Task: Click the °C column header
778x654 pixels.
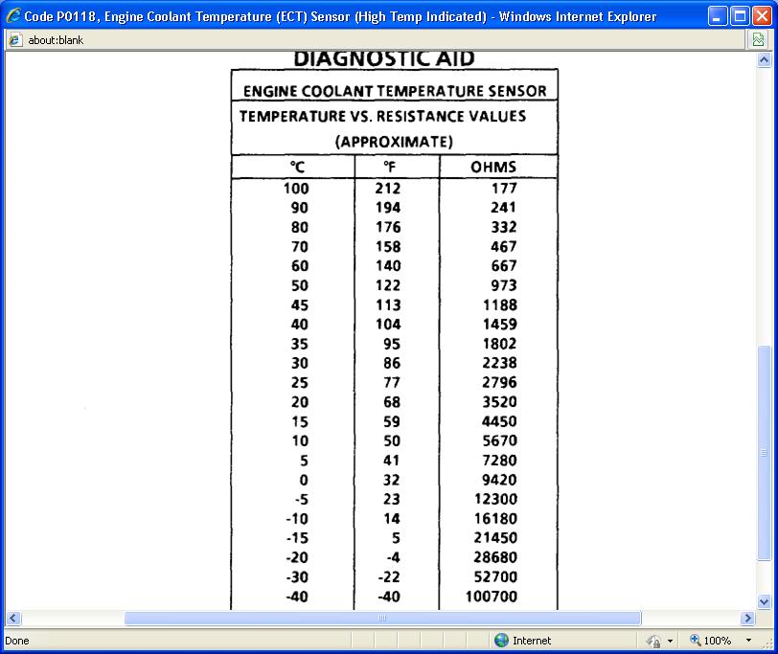Action: pos(297,168)
